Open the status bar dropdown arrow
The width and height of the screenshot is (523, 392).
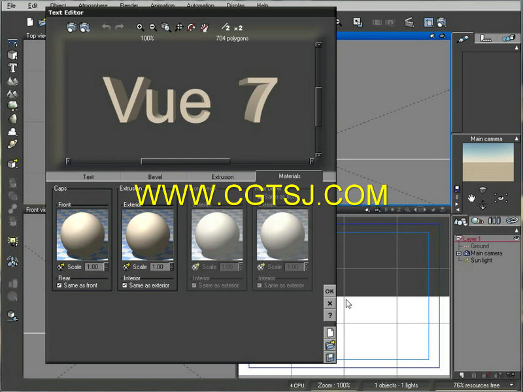pos(512,385)
